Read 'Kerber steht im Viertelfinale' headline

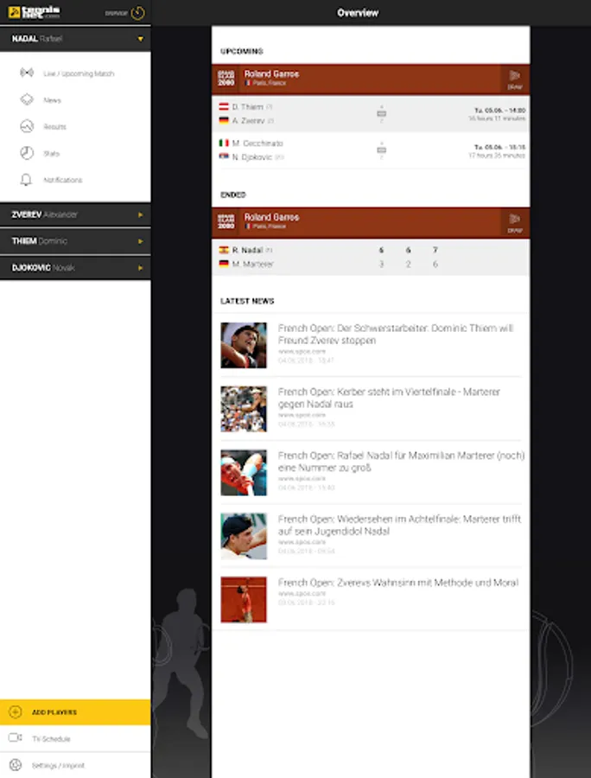click(x=389, y=398)
